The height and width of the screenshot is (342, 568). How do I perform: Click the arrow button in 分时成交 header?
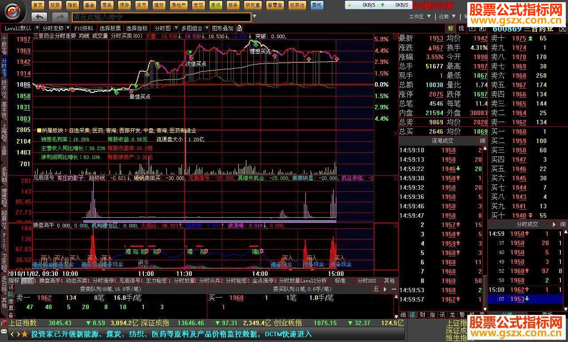point(554,225)
